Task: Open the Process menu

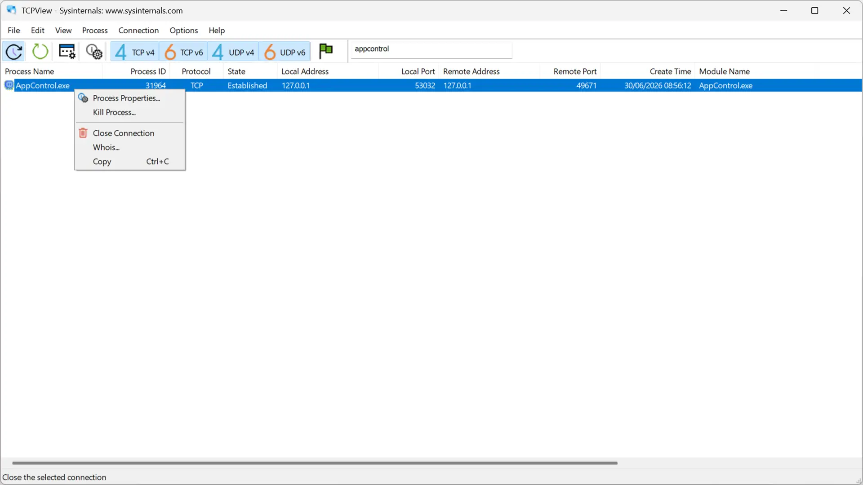Action: pos(95,30)
